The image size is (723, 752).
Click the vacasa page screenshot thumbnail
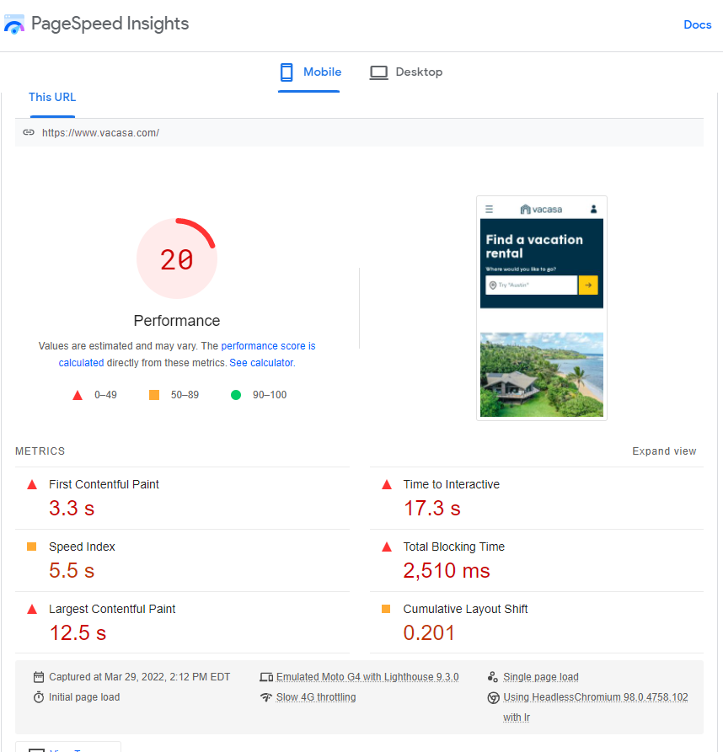(542, 308)
